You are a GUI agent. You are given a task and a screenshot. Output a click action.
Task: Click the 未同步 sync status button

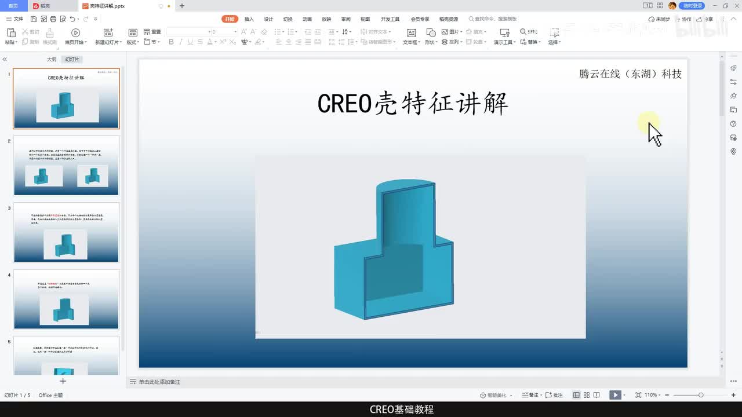click(660, 19)
